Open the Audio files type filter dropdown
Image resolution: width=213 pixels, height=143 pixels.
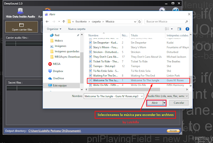tap(168, 96)
